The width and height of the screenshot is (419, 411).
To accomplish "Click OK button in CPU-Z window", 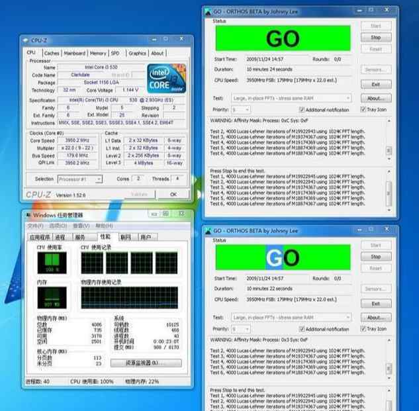I will tap(173, 195).
